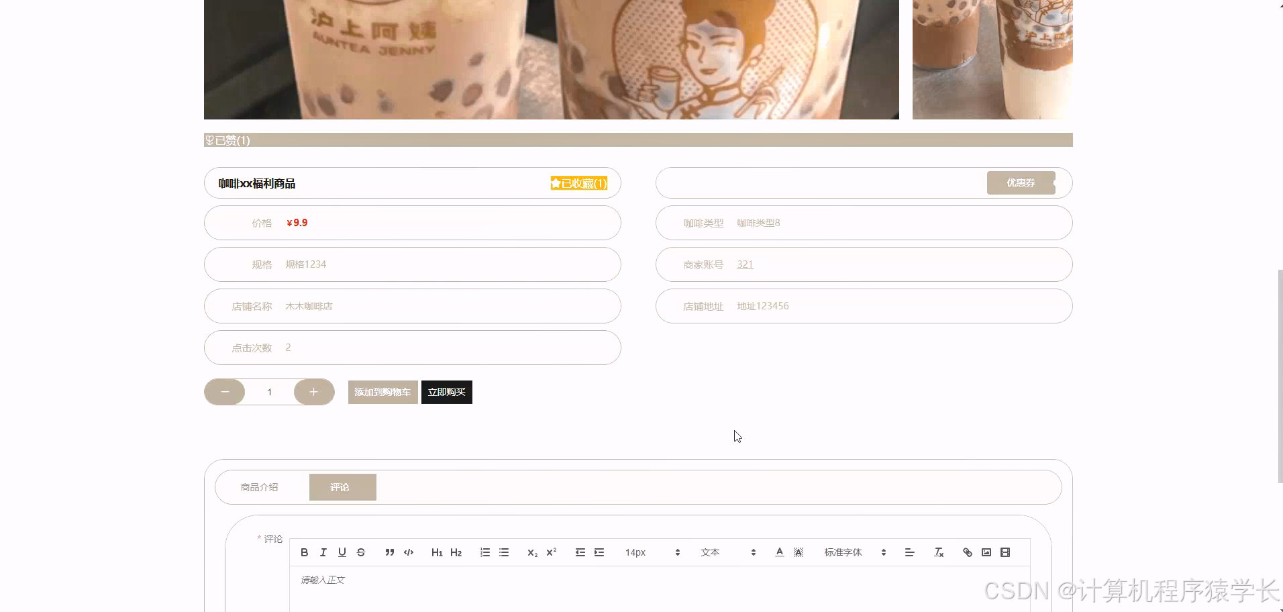Apply Heading 1 style
The height and width of the screenshot is (612, 1283).
point(437,552)
